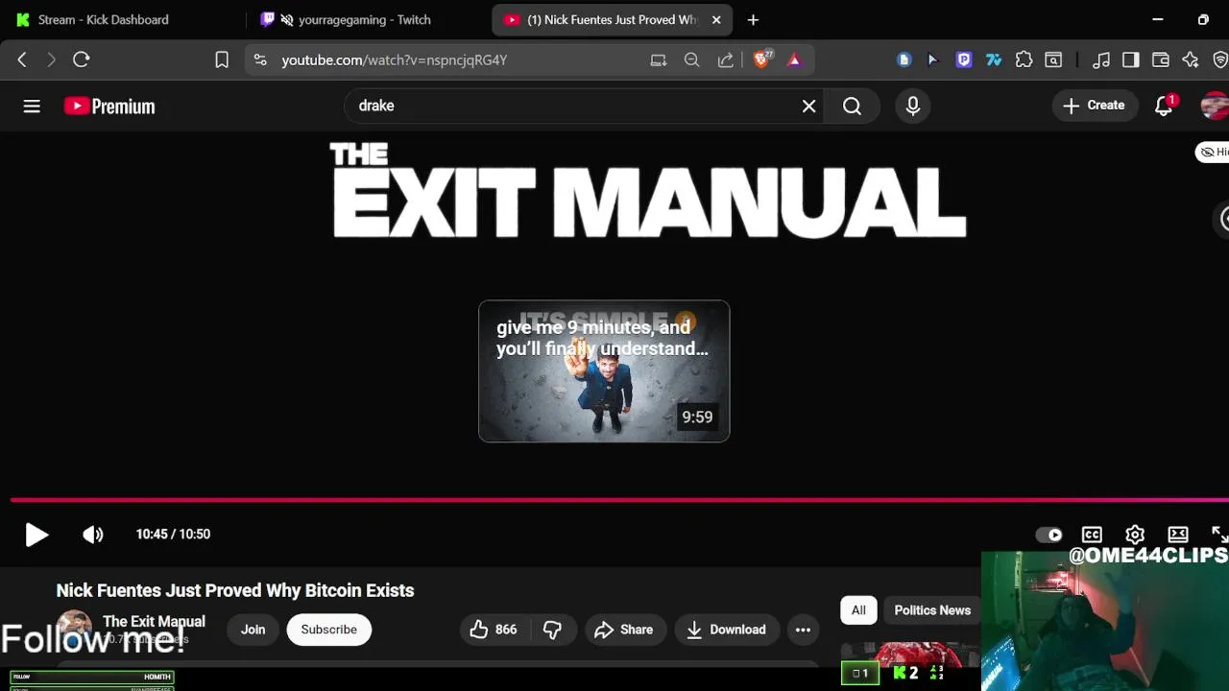The height and width of the screenshot is (691, 1229).
Task: Open the cursor arrow extension icon
Action: coord(932,60)
